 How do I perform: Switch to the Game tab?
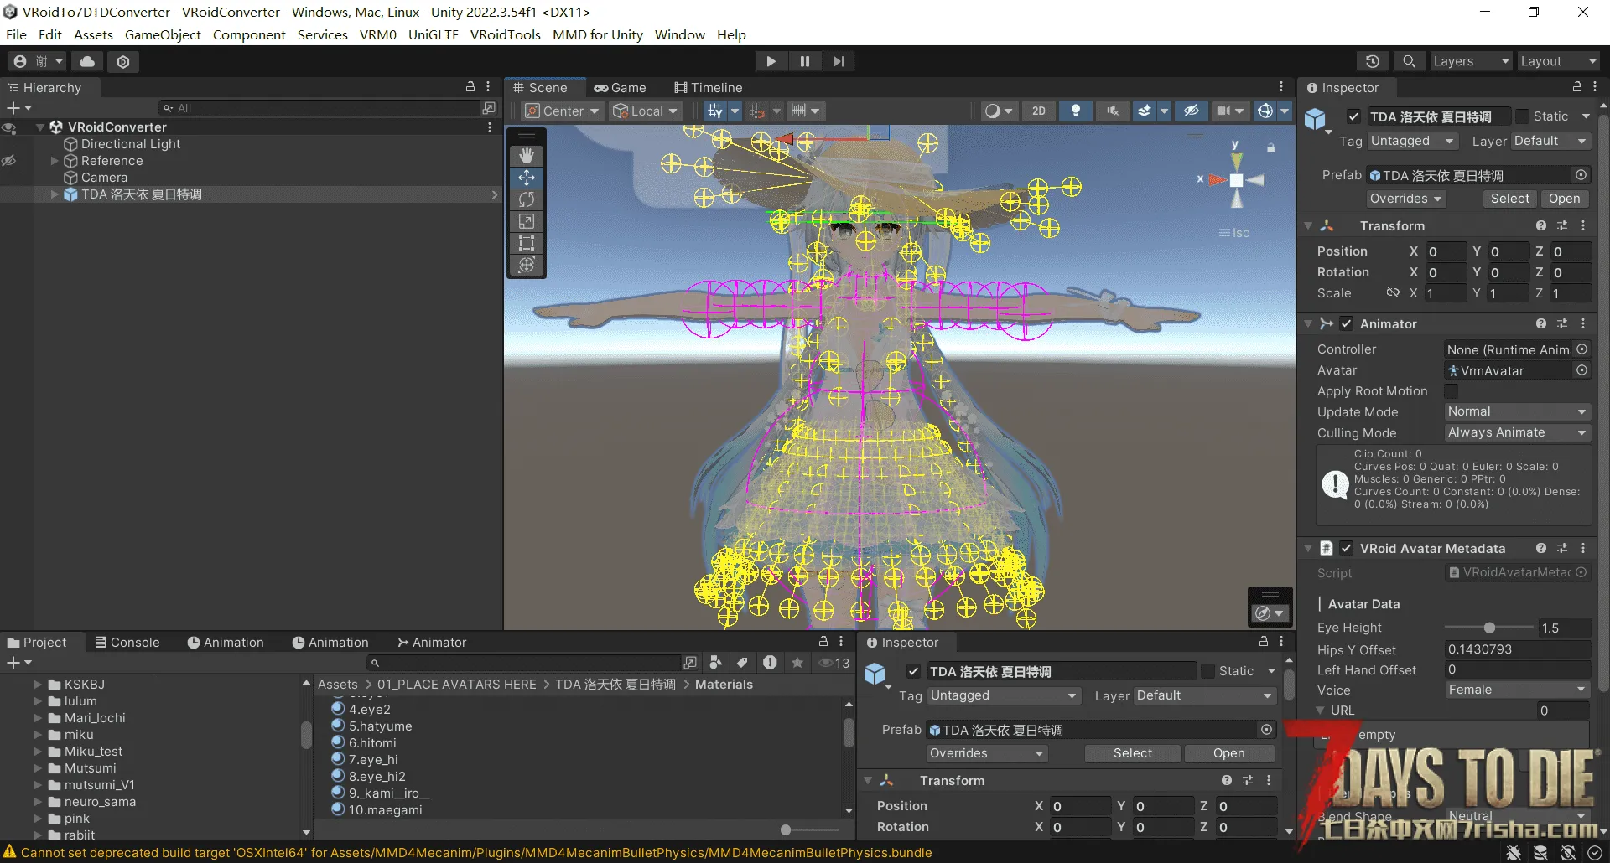[x=620, y=87]
